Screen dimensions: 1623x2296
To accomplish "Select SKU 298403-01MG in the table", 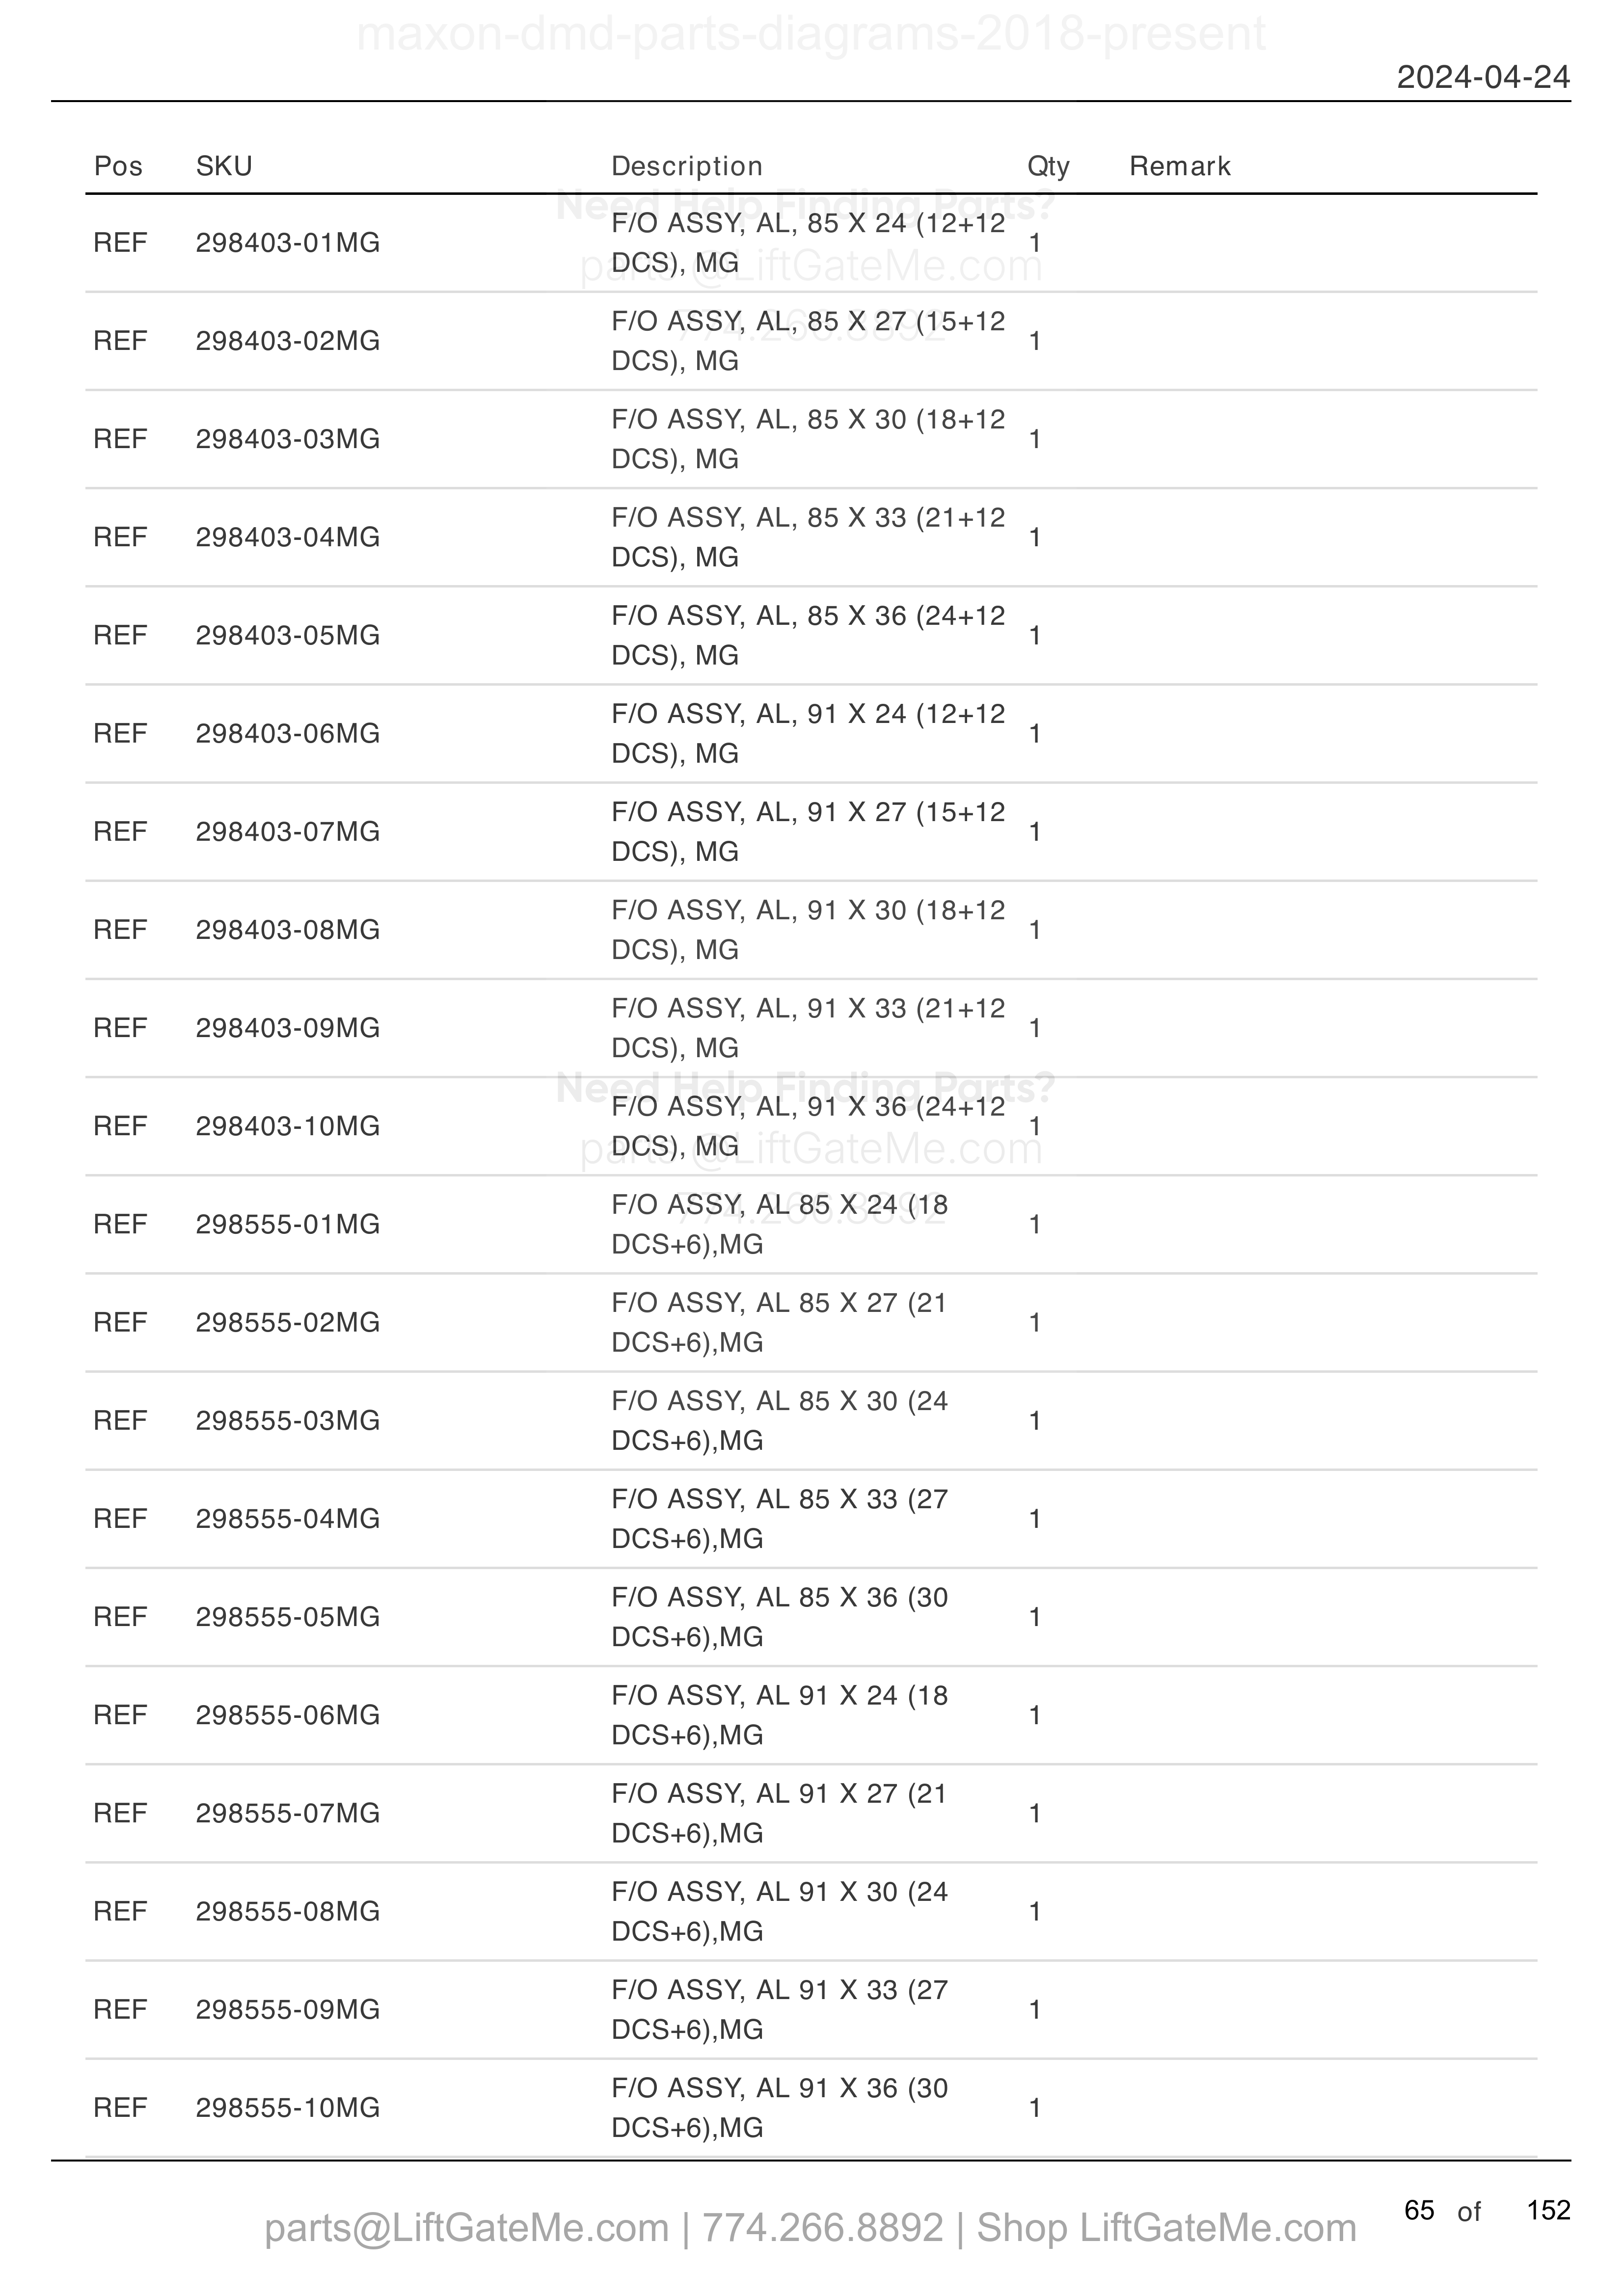I will pyautogui.click(x=288, y=243).
